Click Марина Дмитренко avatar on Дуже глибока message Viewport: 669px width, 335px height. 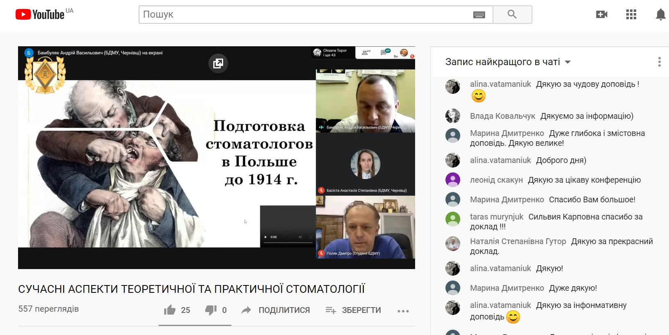453,136
